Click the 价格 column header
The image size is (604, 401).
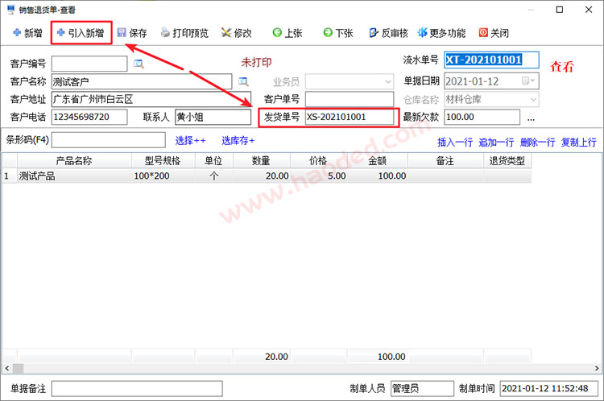click(x=319, y=160)
